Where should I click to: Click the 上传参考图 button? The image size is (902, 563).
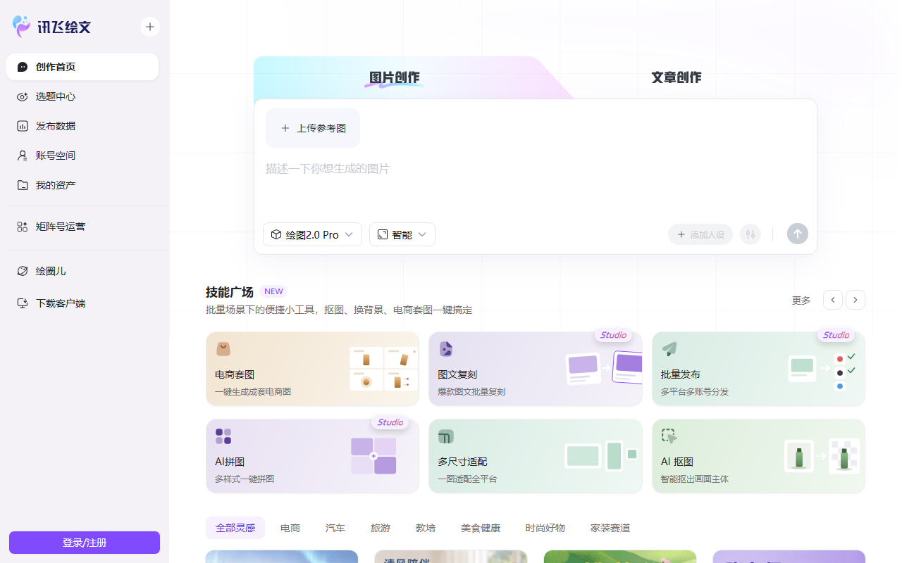[313, 128]
